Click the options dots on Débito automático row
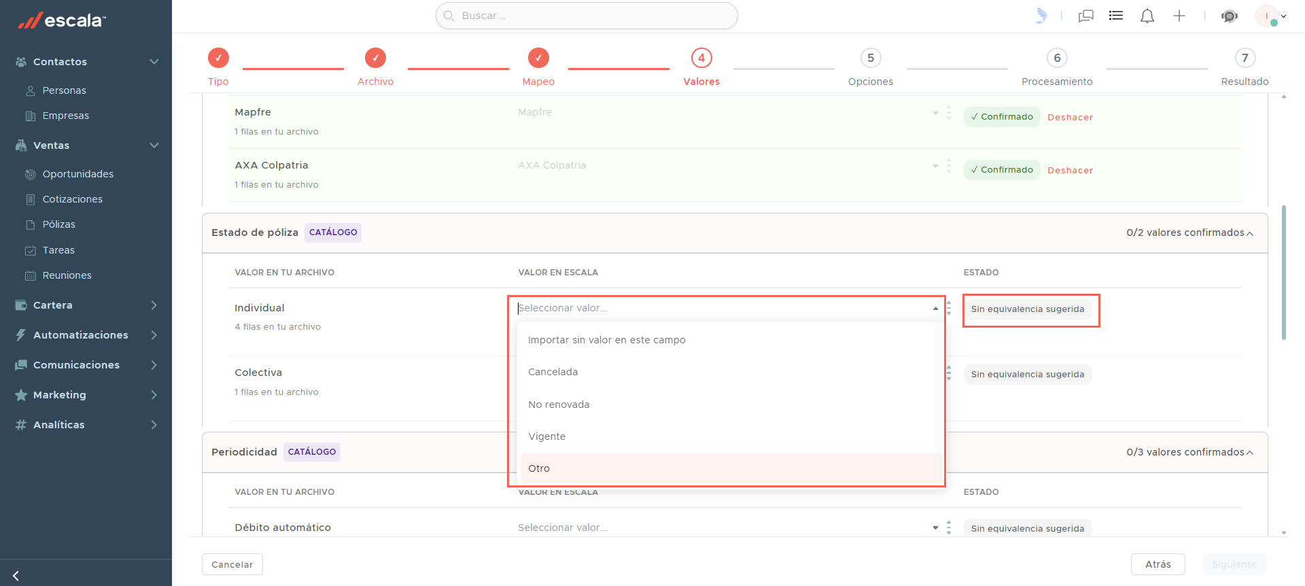Viewport: 1305px width, 586px height. tap(949, 528)
